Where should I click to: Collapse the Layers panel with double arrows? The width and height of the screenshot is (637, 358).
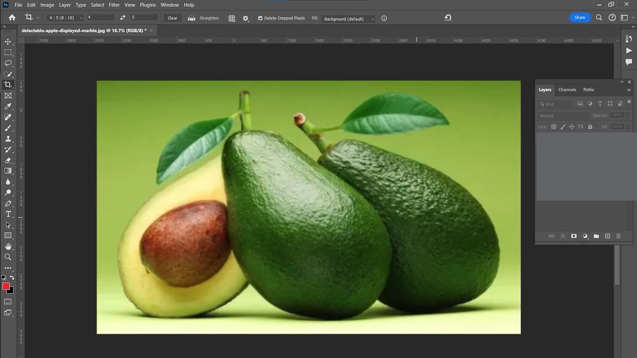622,82
